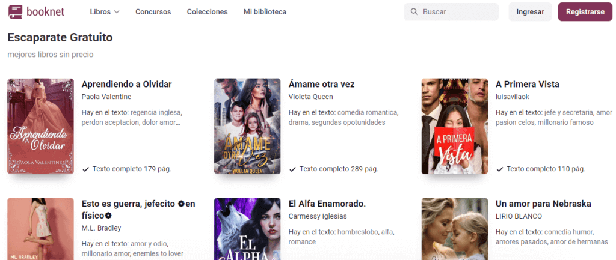Click the search magnifier icon
The height and width of the screenshot is (260, 616).
(414, 12)
